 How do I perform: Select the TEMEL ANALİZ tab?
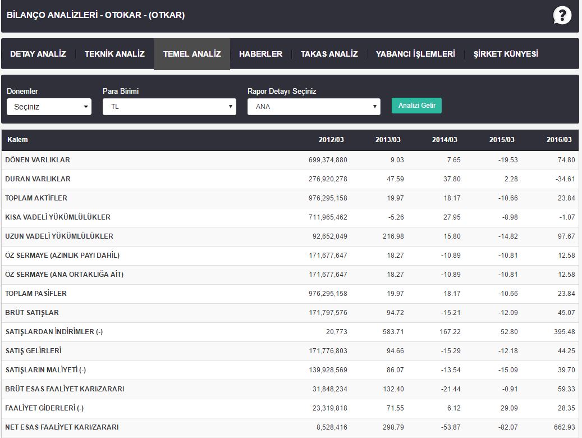pos(192,54)
